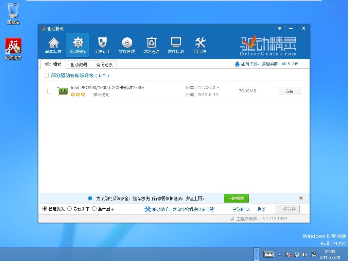Open the 基本状态 home icon
Image resolution: width=348 pixels, height=261 pixels.
pyautogui.click(x=53, y=46)
